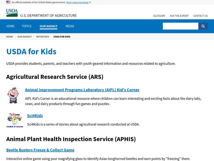This screenshot has height=161, width=214.
Task: Open TOPICS in main navigation
Action: pos(26,26)
